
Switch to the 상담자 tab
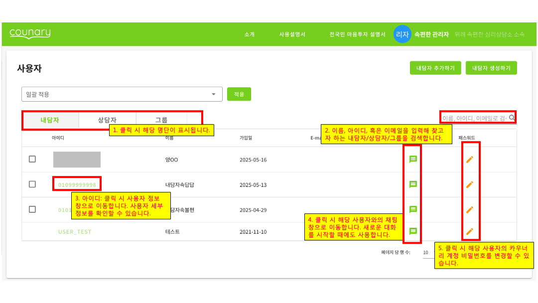(107, 120)
